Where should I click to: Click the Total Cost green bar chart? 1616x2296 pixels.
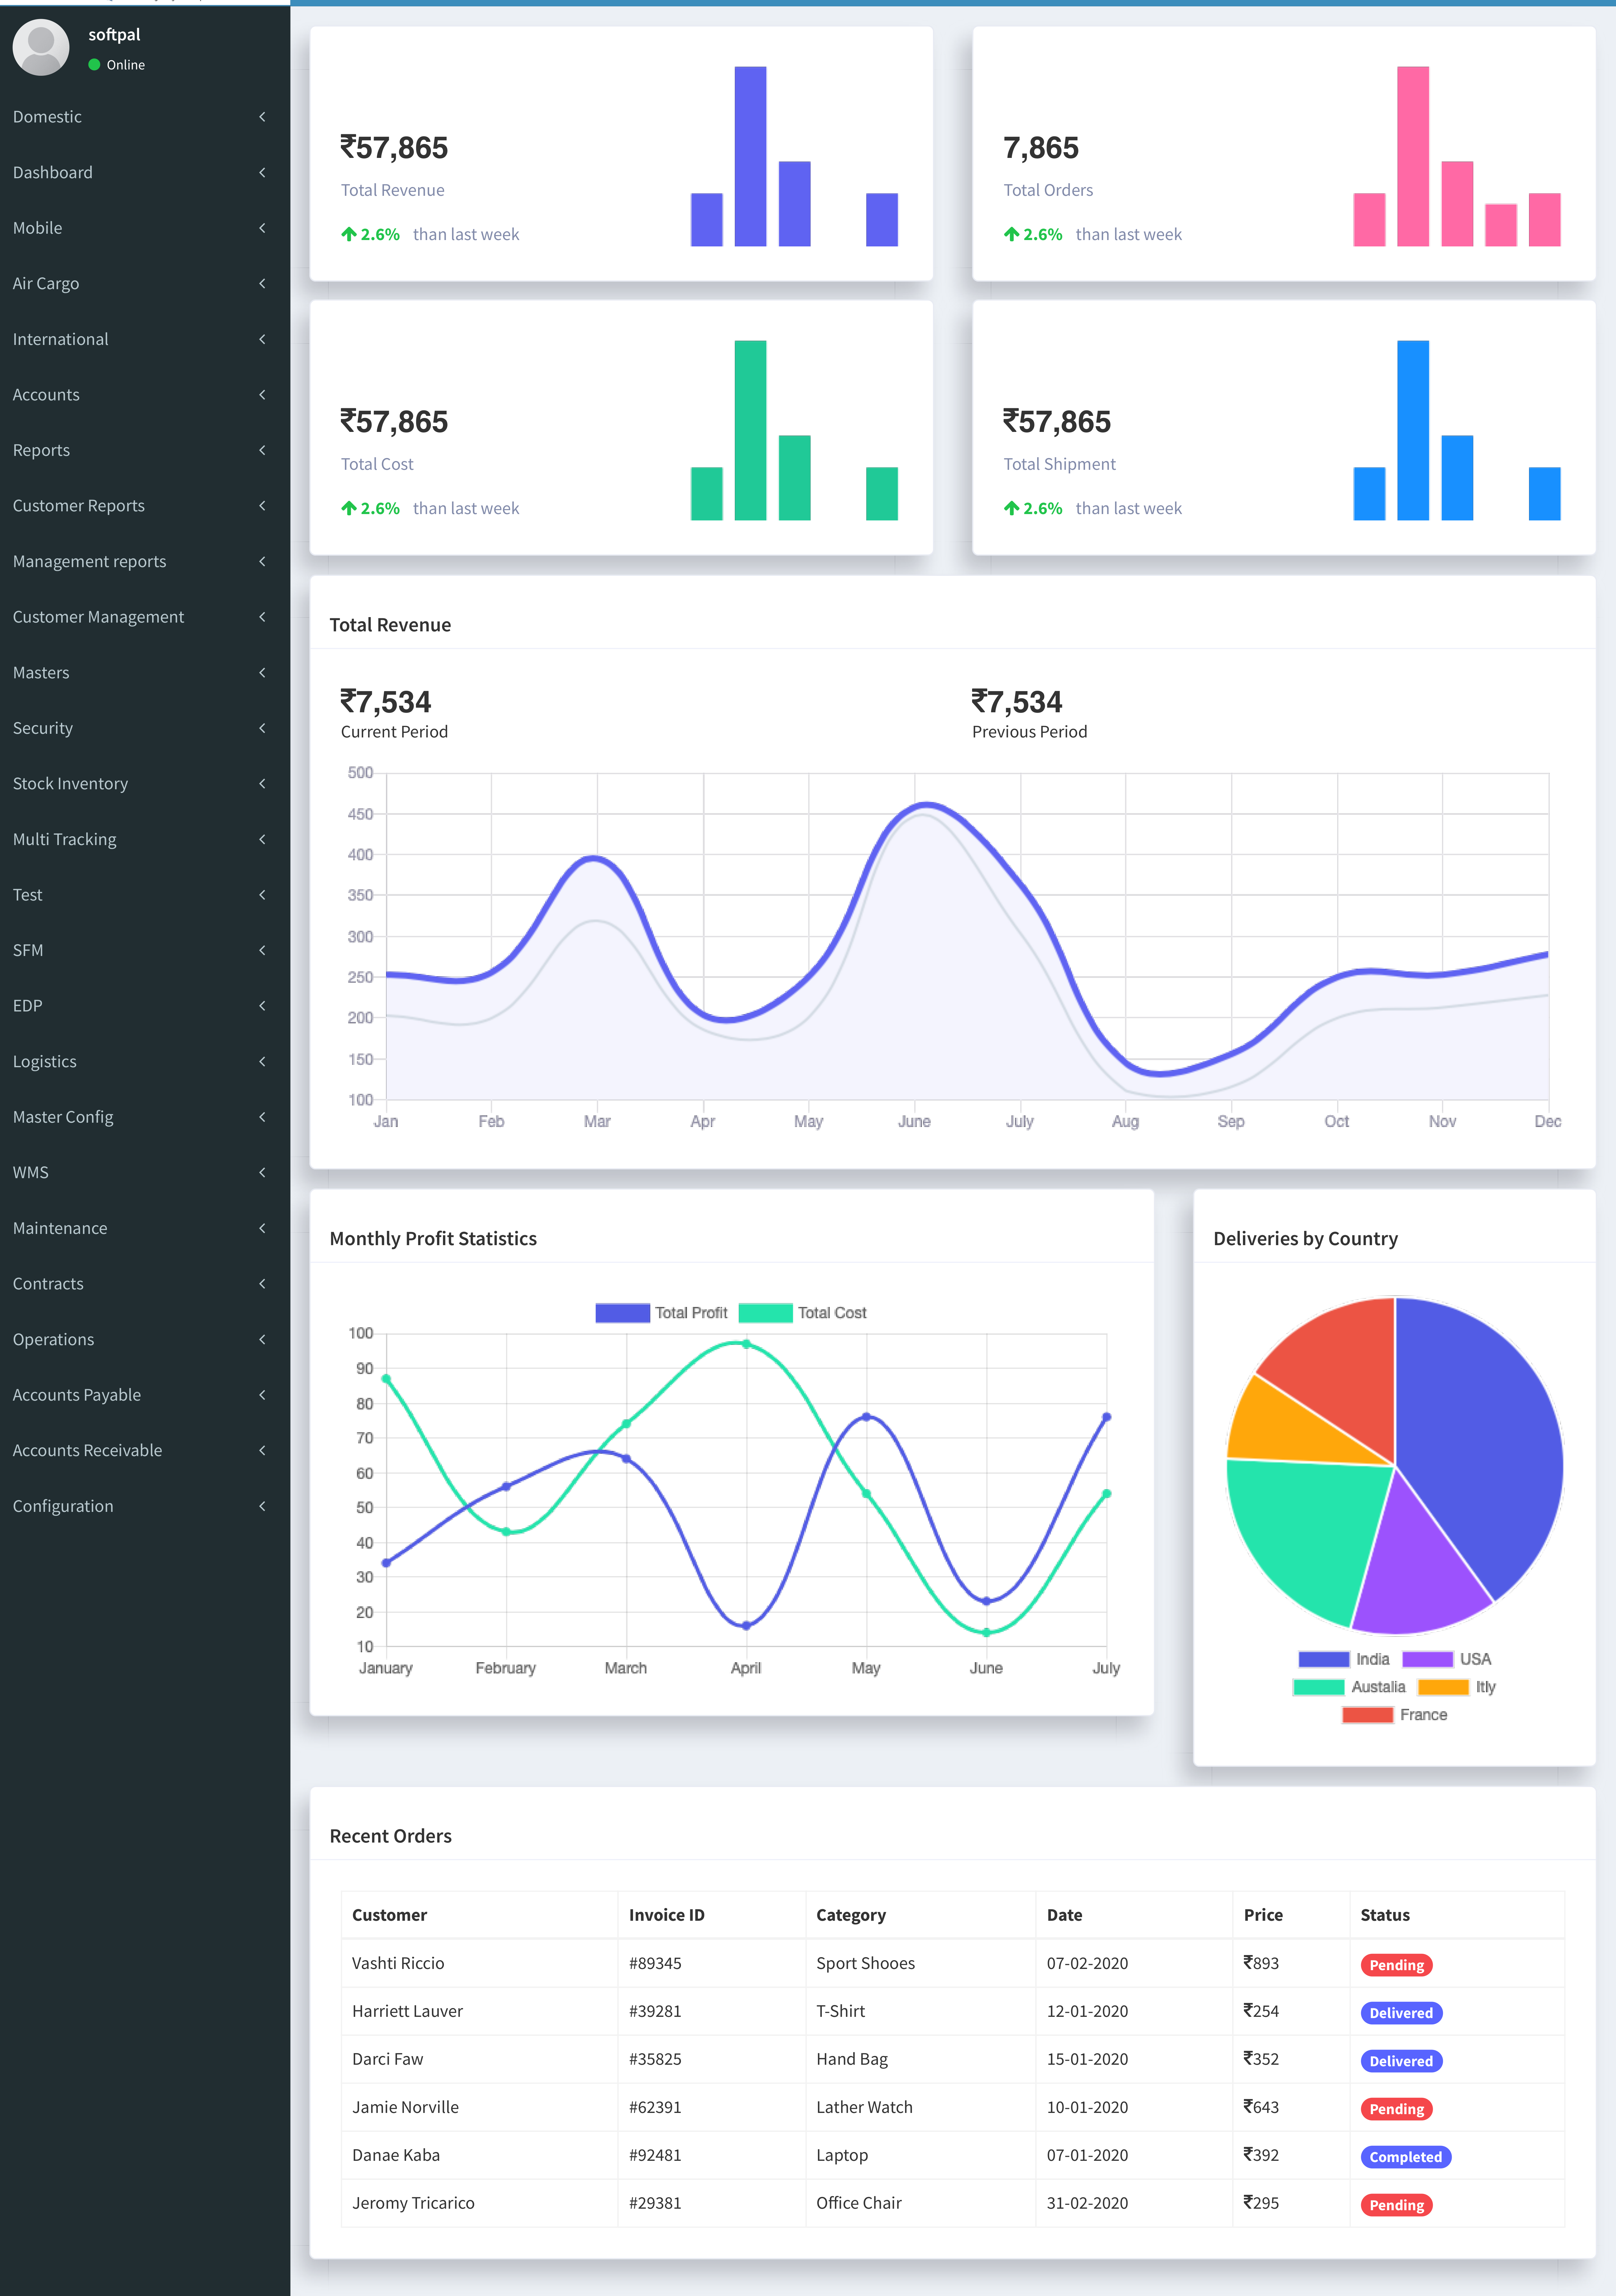tap(794, 430)
